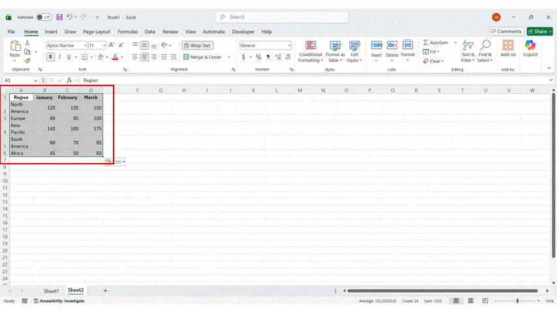Increase font size with larger A

point(112,46)
